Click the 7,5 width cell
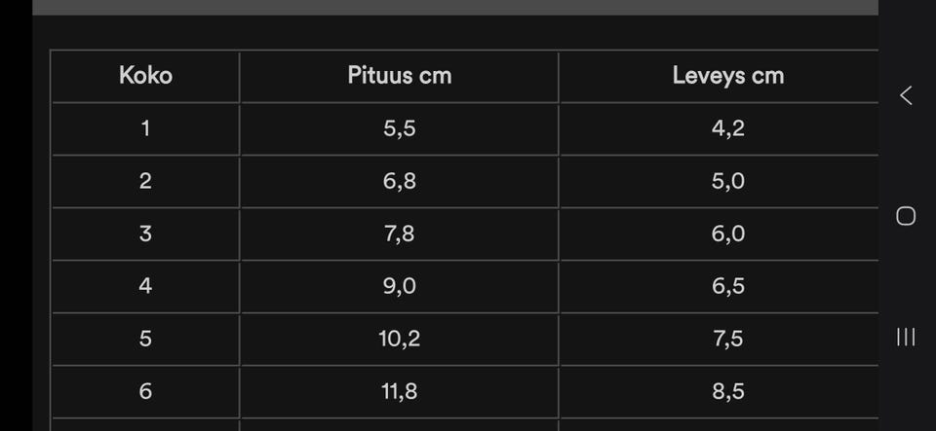 point(728,339)
